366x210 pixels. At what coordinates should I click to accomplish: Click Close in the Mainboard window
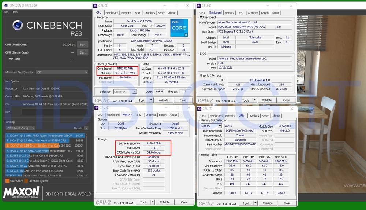287,100
